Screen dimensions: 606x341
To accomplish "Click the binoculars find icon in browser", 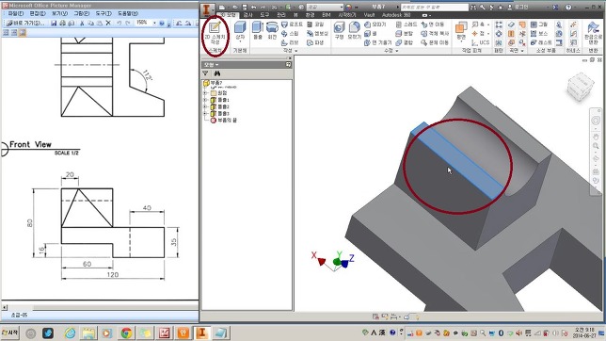I will tap(216, 73).
